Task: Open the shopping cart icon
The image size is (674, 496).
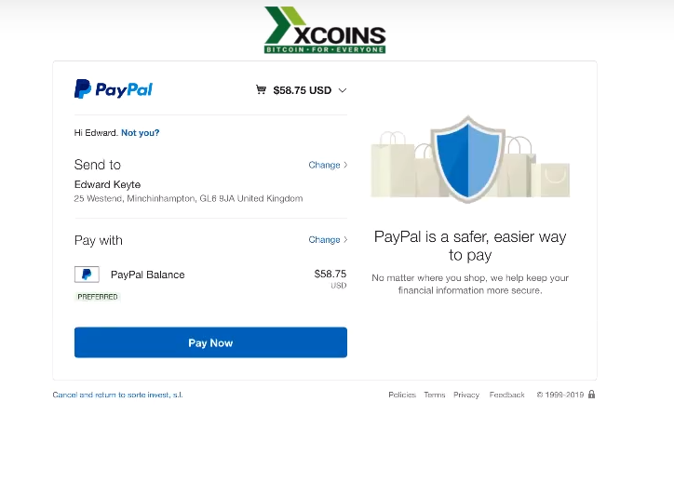Action: tap(261, 90)
